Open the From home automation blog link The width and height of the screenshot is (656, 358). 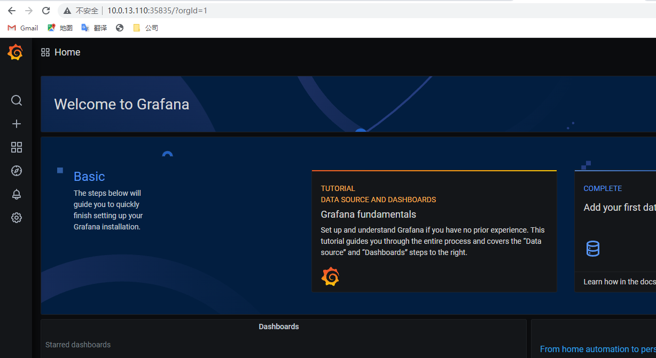coord(598,349)
